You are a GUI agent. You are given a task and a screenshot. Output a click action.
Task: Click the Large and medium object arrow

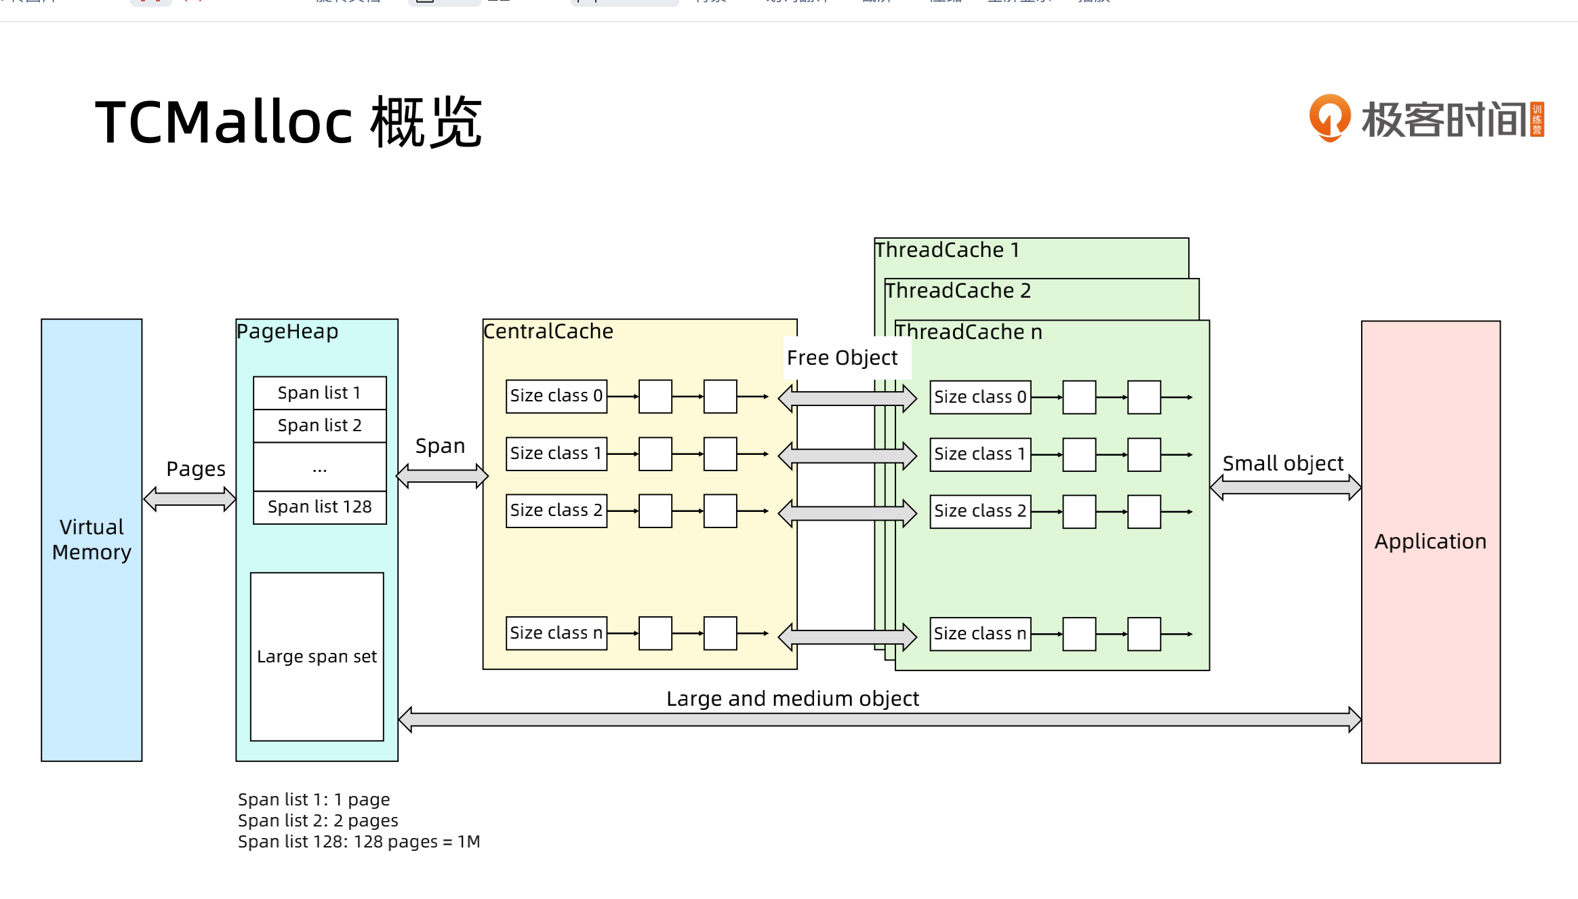coord(879,719)
